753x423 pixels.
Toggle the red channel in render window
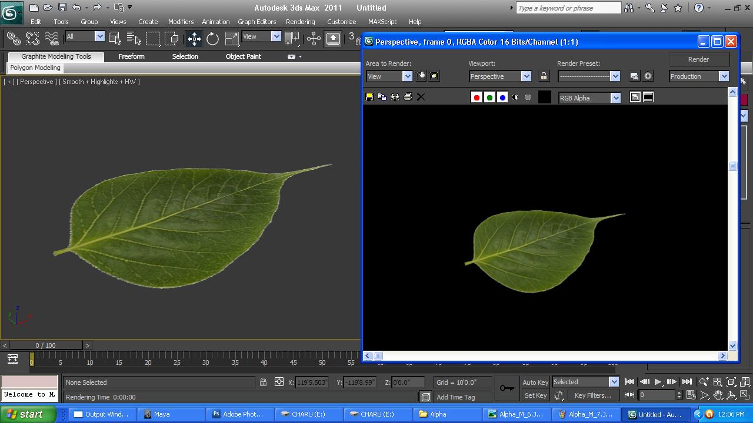(x=477, y=97)
